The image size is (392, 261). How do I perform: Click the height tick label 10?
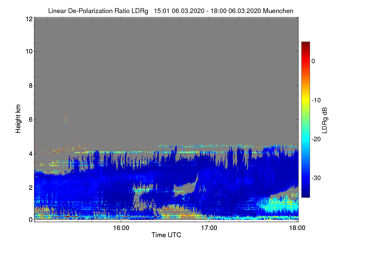tap(28, 51)
